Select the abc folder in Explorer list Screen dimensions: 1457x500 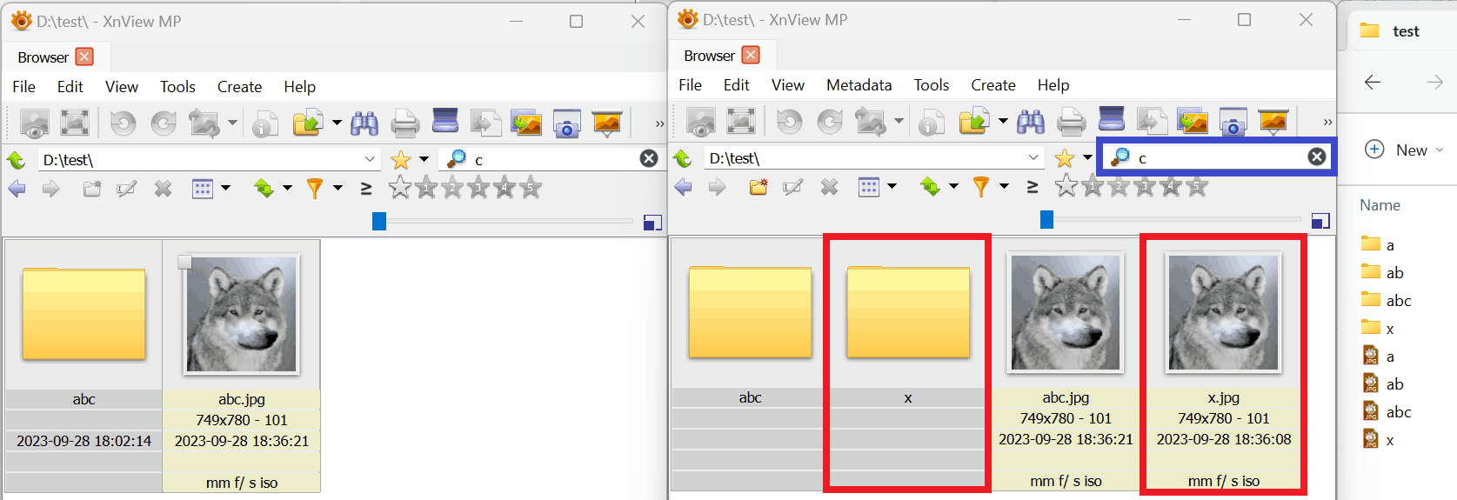point(1387,300)
